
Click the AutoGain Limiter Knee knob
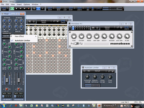coord(110,77)
